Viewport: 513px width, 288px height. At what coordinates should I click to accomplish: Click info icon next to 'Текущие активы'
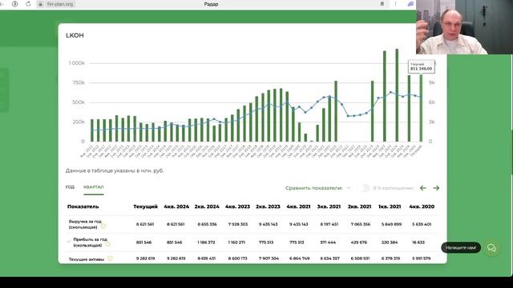(x=110, y=258)
